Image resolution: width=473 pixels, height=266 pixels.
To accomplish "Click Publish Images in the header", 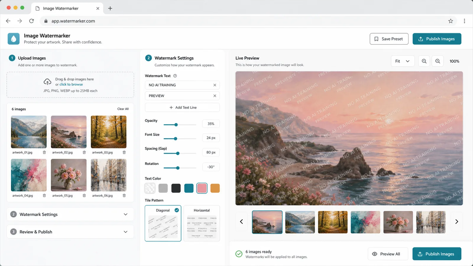I will [x=437, y=39].
